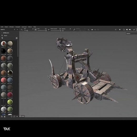The image size is (137, 137).
Task: Click the assets panel scrollbar
Action: pyautogui.click(x=18, y=48)
